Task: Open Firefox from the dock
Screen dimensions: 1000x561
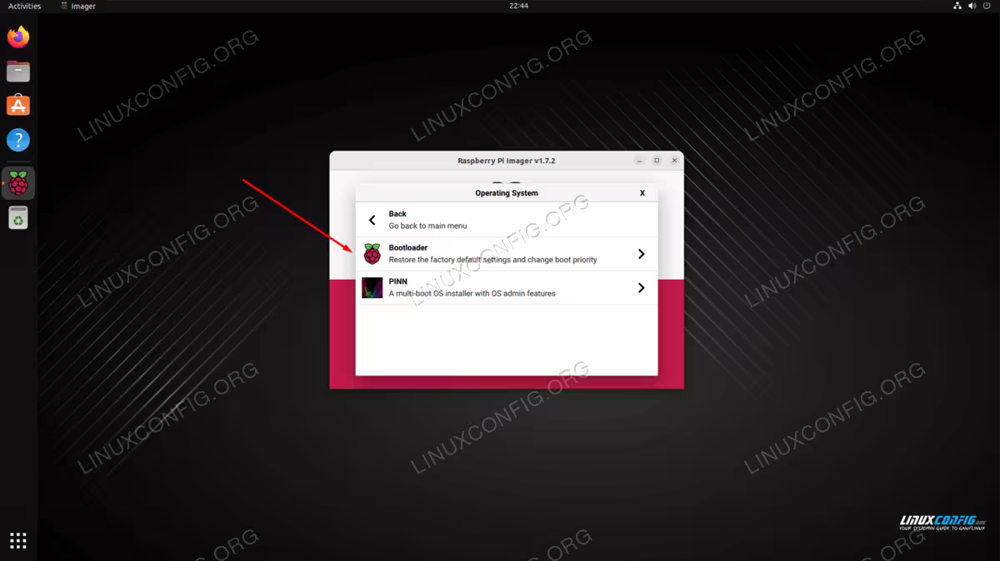Action: [x=18, y=37]
